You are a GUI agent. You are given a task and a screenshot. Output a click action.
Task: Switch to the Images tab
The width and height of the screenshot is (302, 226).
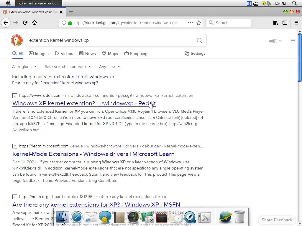(x=39, y=54)
